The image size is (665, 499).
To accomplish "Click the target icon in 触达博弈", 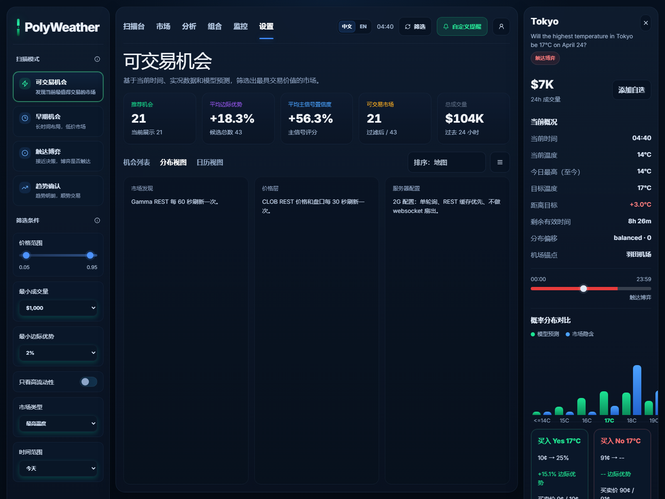I will click(25, 153).
